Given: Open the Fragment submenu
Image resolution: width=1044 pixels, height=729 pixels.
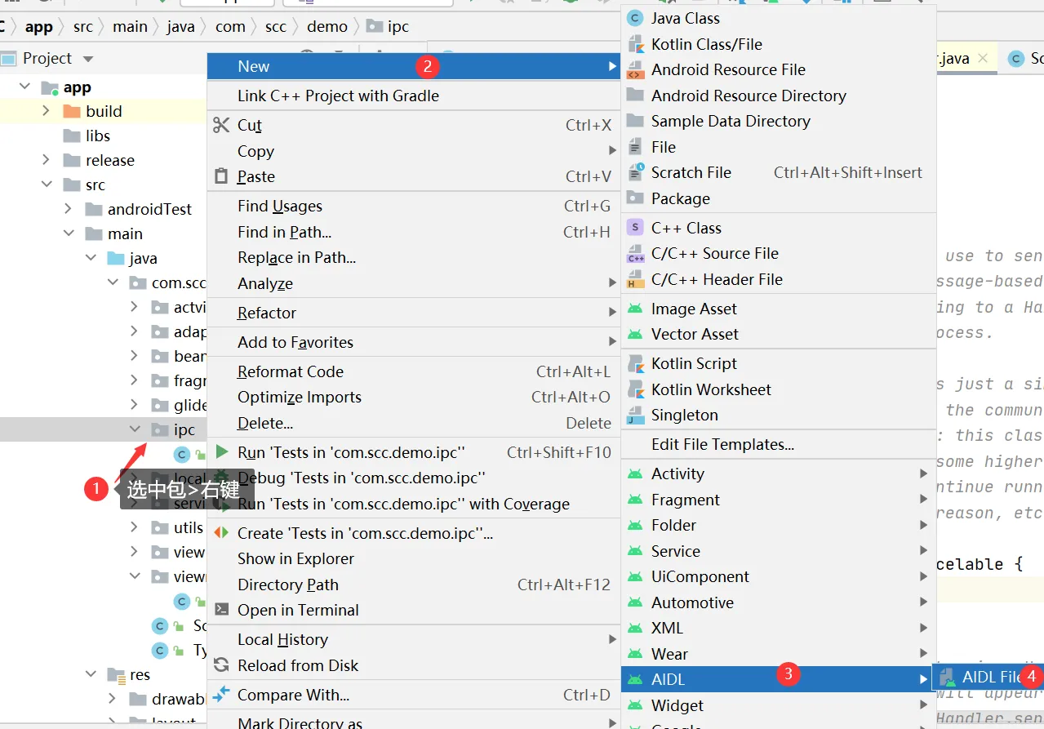Looking at the screenshot, I should (777, 500).
